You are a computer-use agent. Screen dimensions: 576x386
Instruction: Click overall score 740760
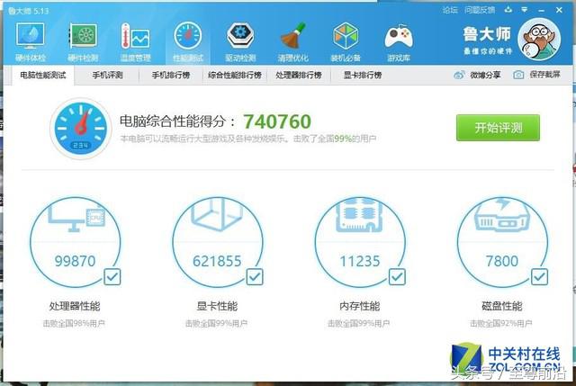click(277, 121)
